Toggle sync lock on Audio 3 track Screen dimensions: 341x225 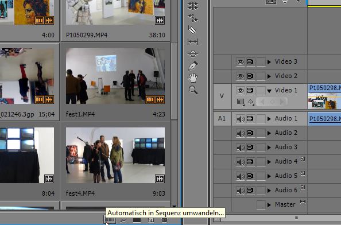pyautogui.click(x=250, y=148)
